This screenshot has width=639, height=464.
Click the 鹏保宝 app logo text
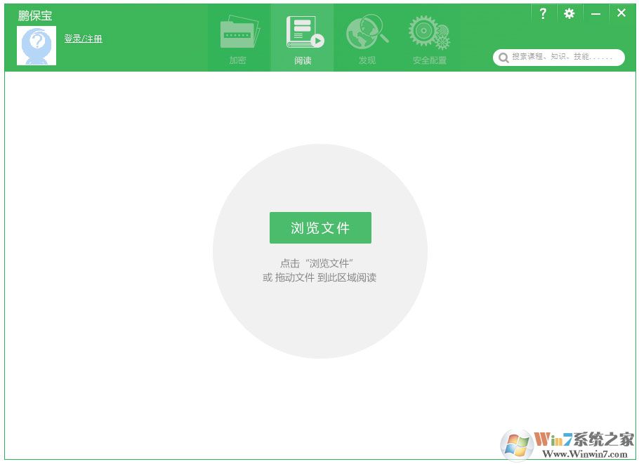(35, 15)
